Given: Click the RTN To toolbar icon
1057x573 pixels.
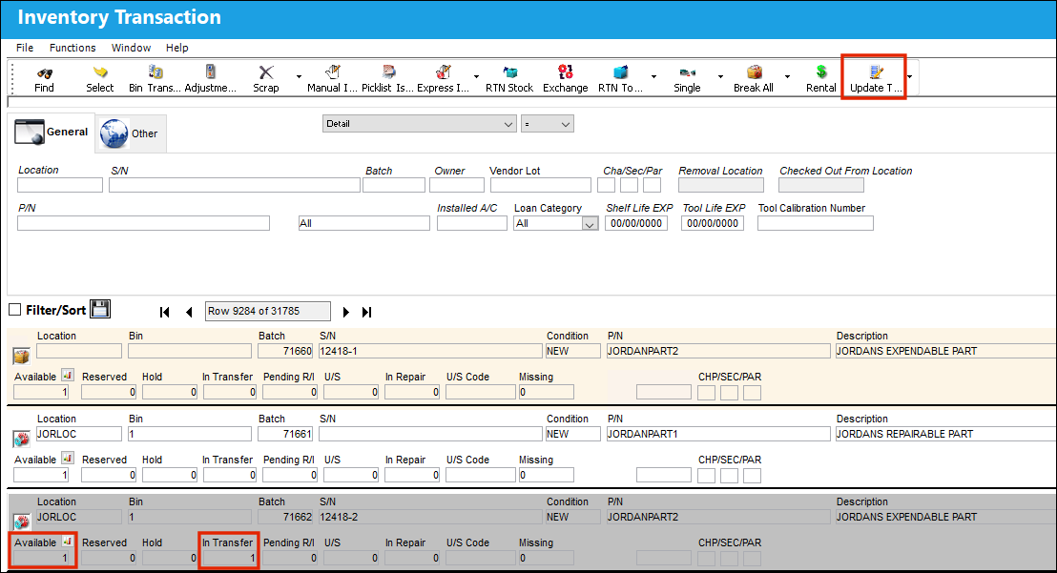Looking at the screenshot, I should (x=620, y=72).
